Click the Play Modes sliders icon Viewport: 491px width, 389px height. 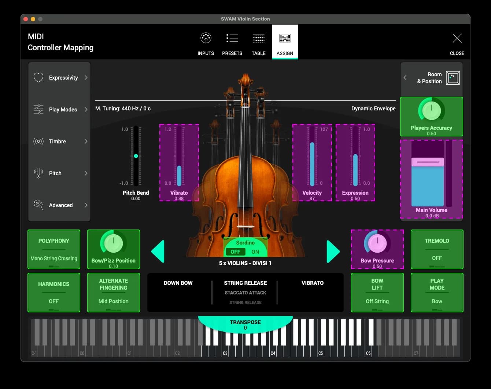[38, 109]
